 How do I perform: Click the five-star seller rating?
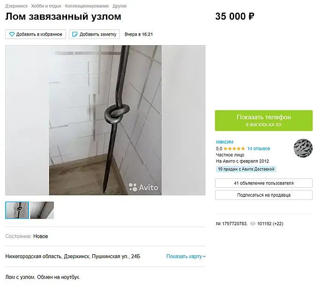coord(234,148)
